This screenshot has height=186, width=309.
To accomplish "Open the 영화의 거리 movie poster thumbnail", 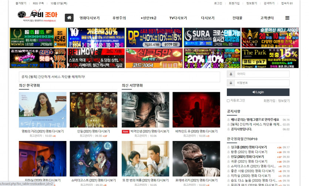I will tap(43, 110).
